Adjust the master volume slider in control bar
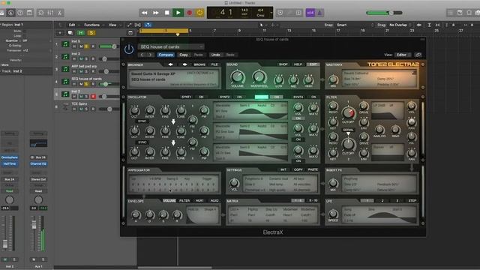The height and width of the screenshot is (270, 480). [384, 13]
